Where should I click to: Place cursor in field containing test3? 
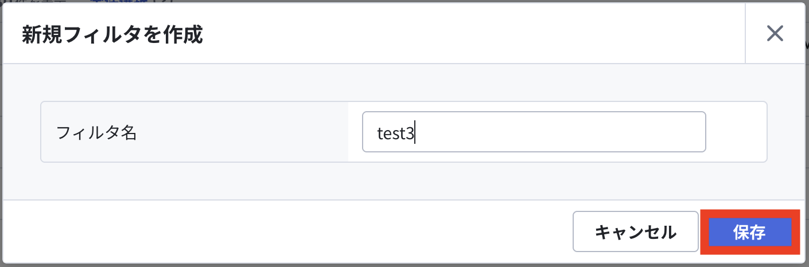pyautogui.click(x=534, y=132)
